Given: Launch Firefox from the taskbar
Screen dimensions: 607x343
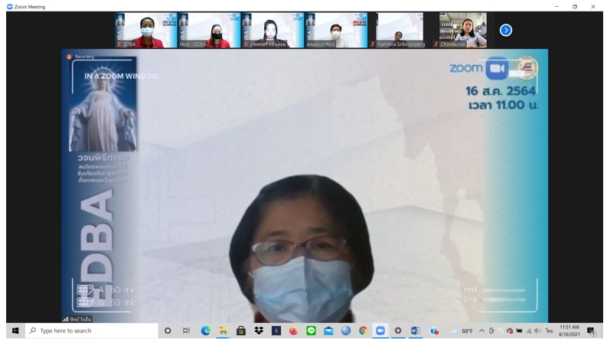Looking at the screenshot, I should click(x=293, y=331).
